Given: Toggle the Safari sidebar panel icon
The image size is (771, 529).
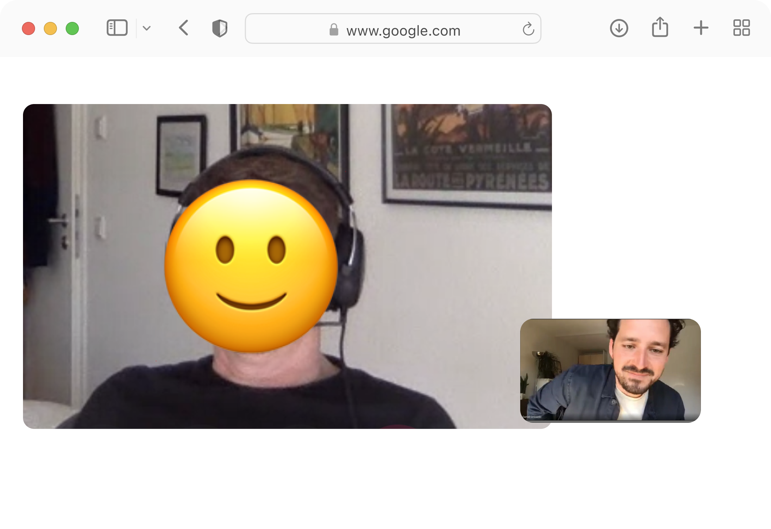Looking at the screenshot, I should coord(117,28).
